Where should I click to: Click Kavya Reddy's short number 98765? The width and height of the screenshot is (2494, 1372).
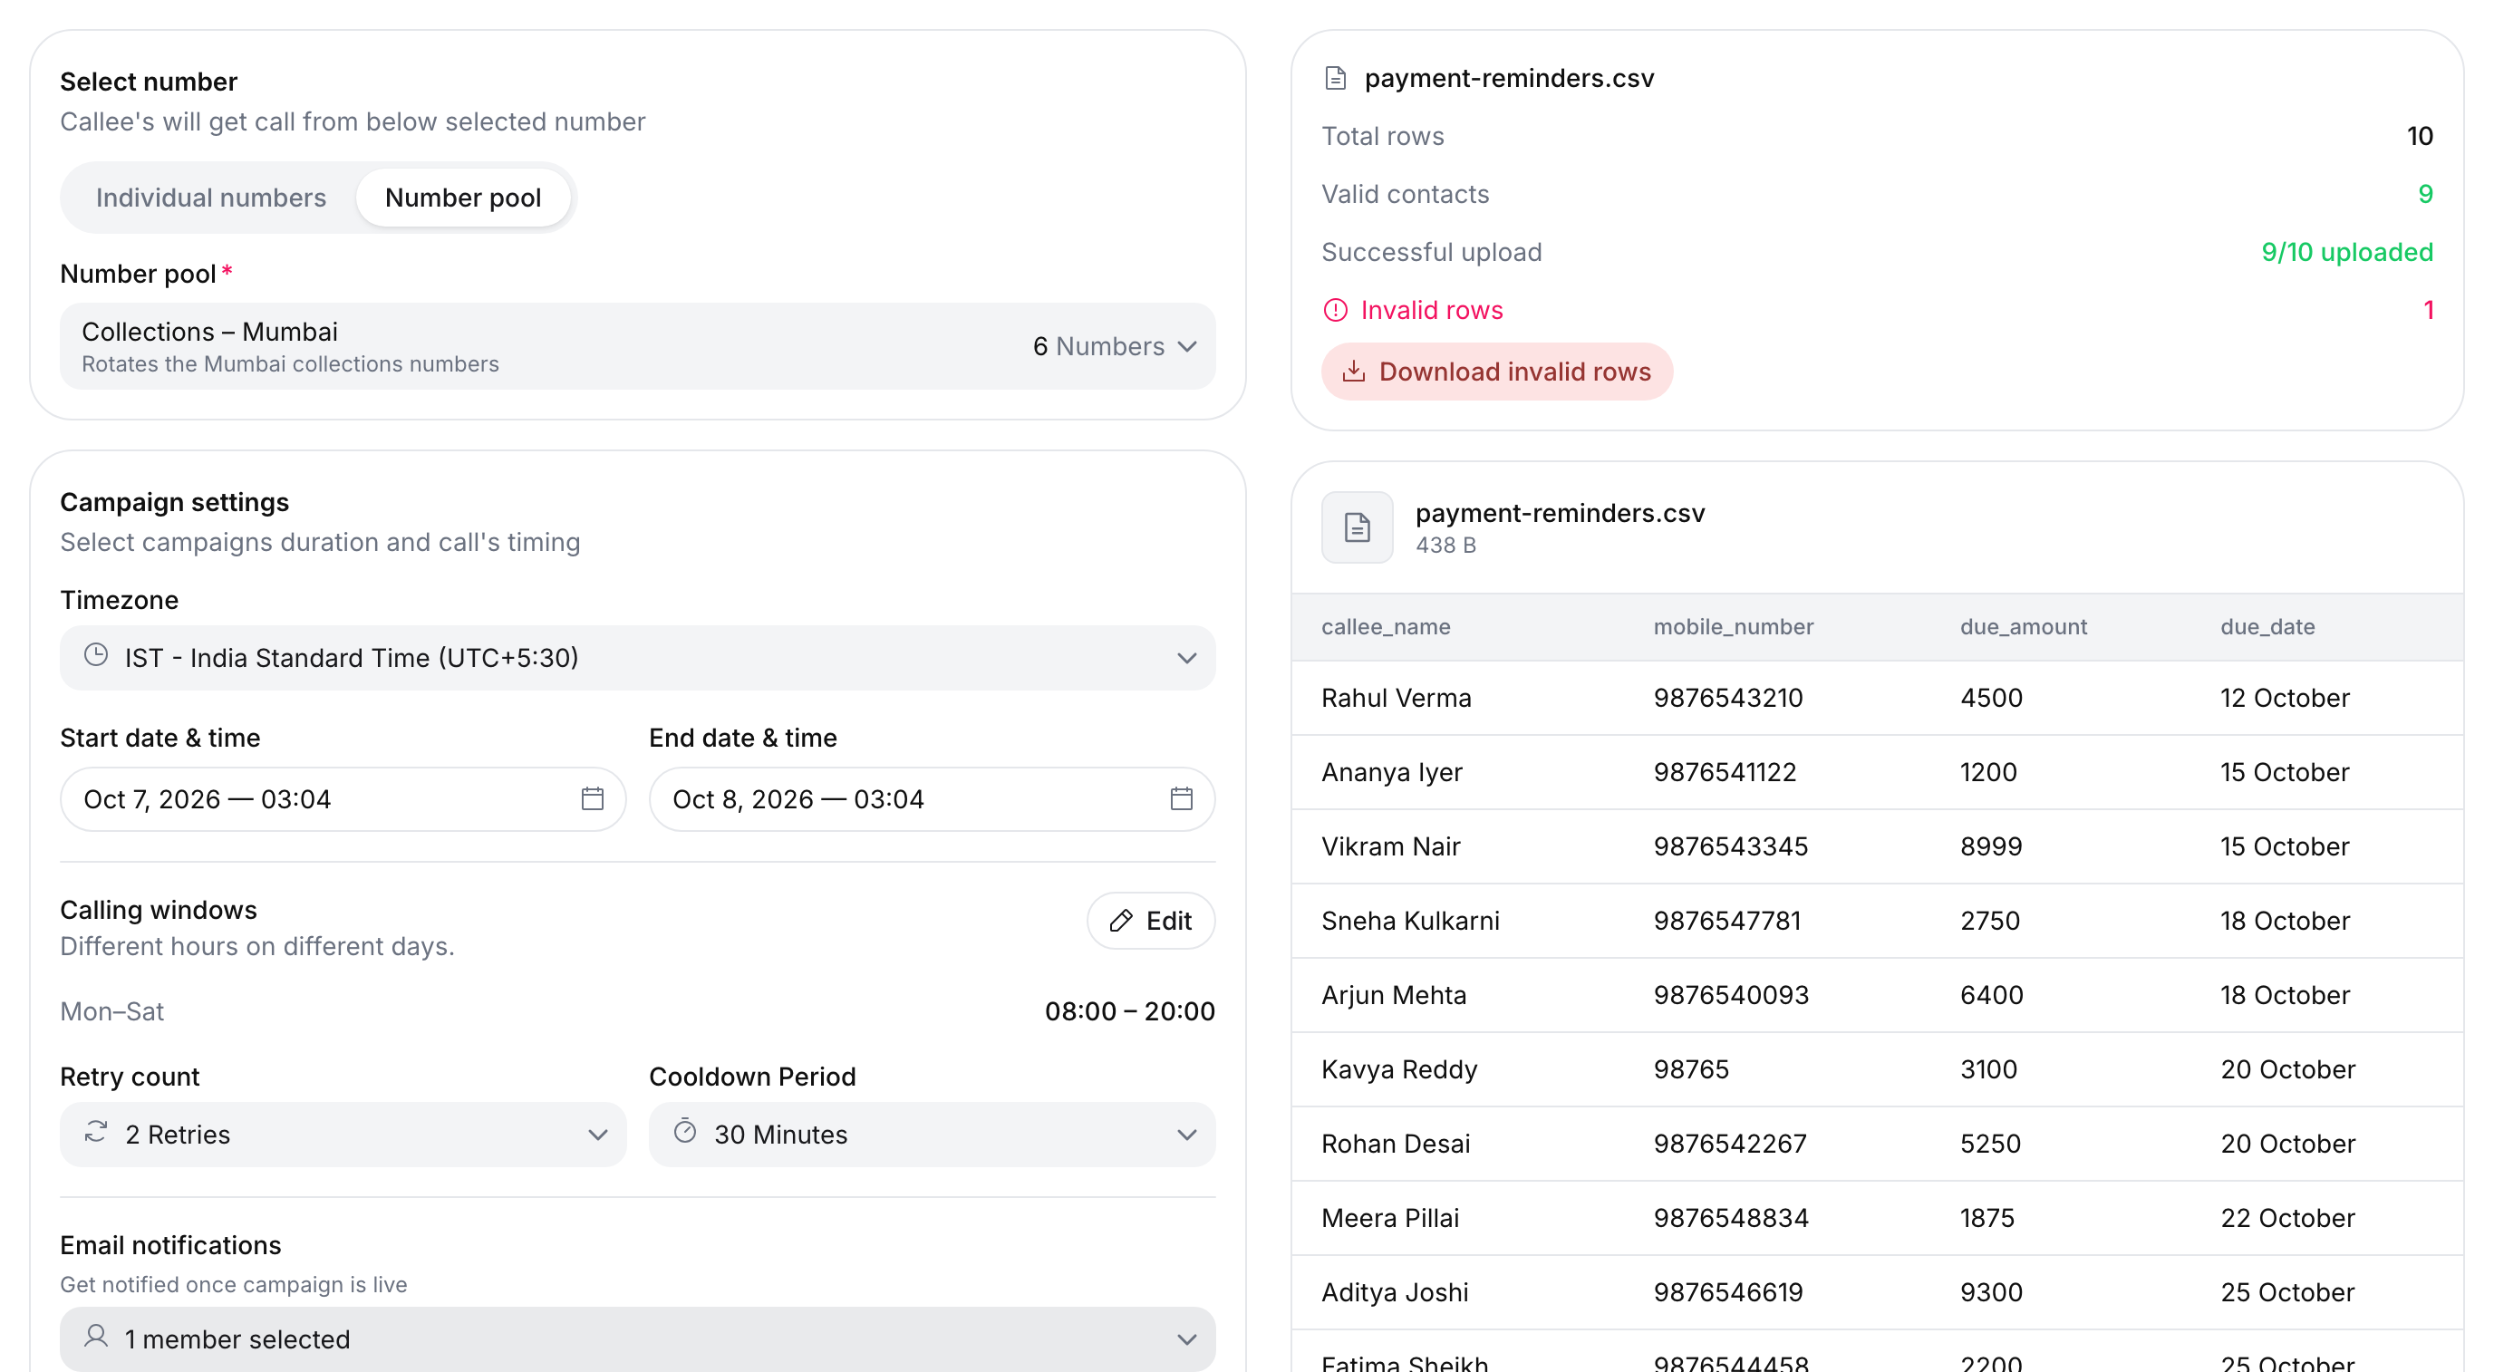pyautogui.click(x=1690, y=1070)
